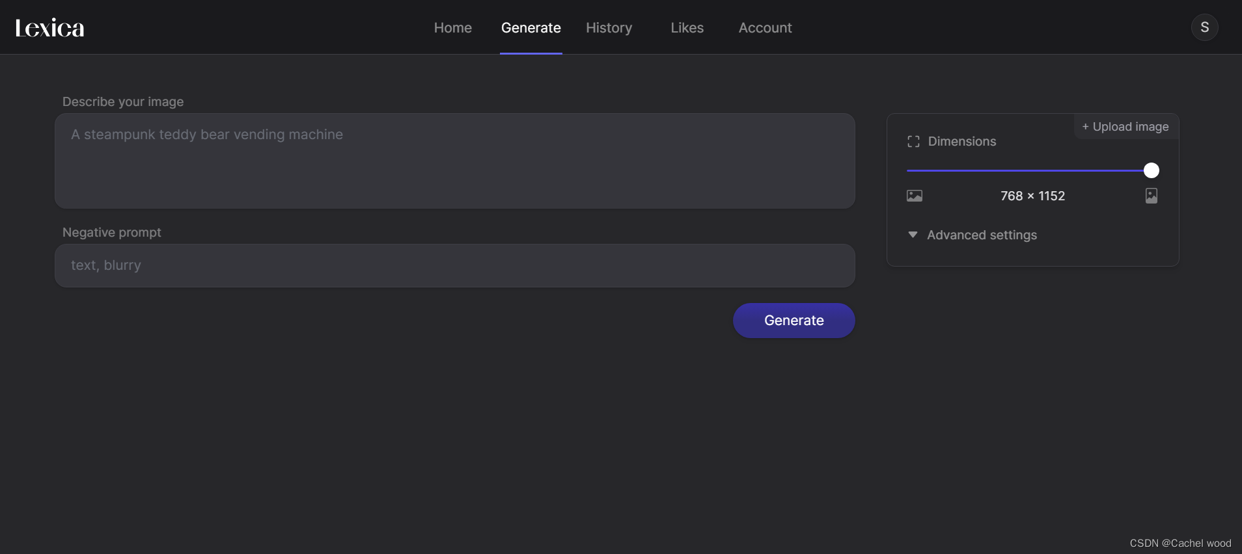The width and height of the screenshot is (1242, 554).
Task: Click the portrait orientation icon
Action: (1152, 196)
